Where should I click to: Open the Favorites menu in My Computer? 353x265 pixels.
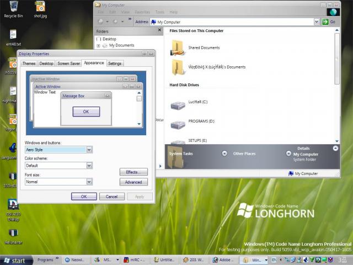[x=142, y=12]
